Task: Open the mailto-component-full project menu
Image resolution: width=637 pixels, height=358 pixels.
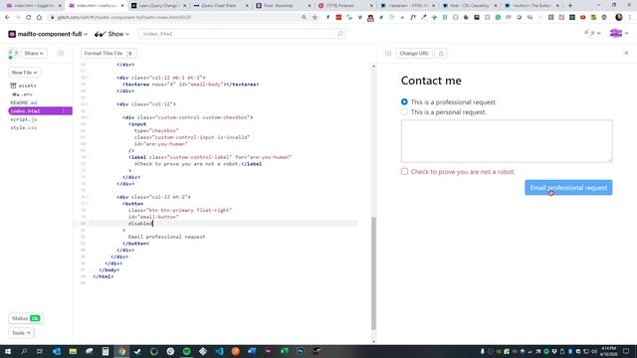Action: [x=48, y=34]
